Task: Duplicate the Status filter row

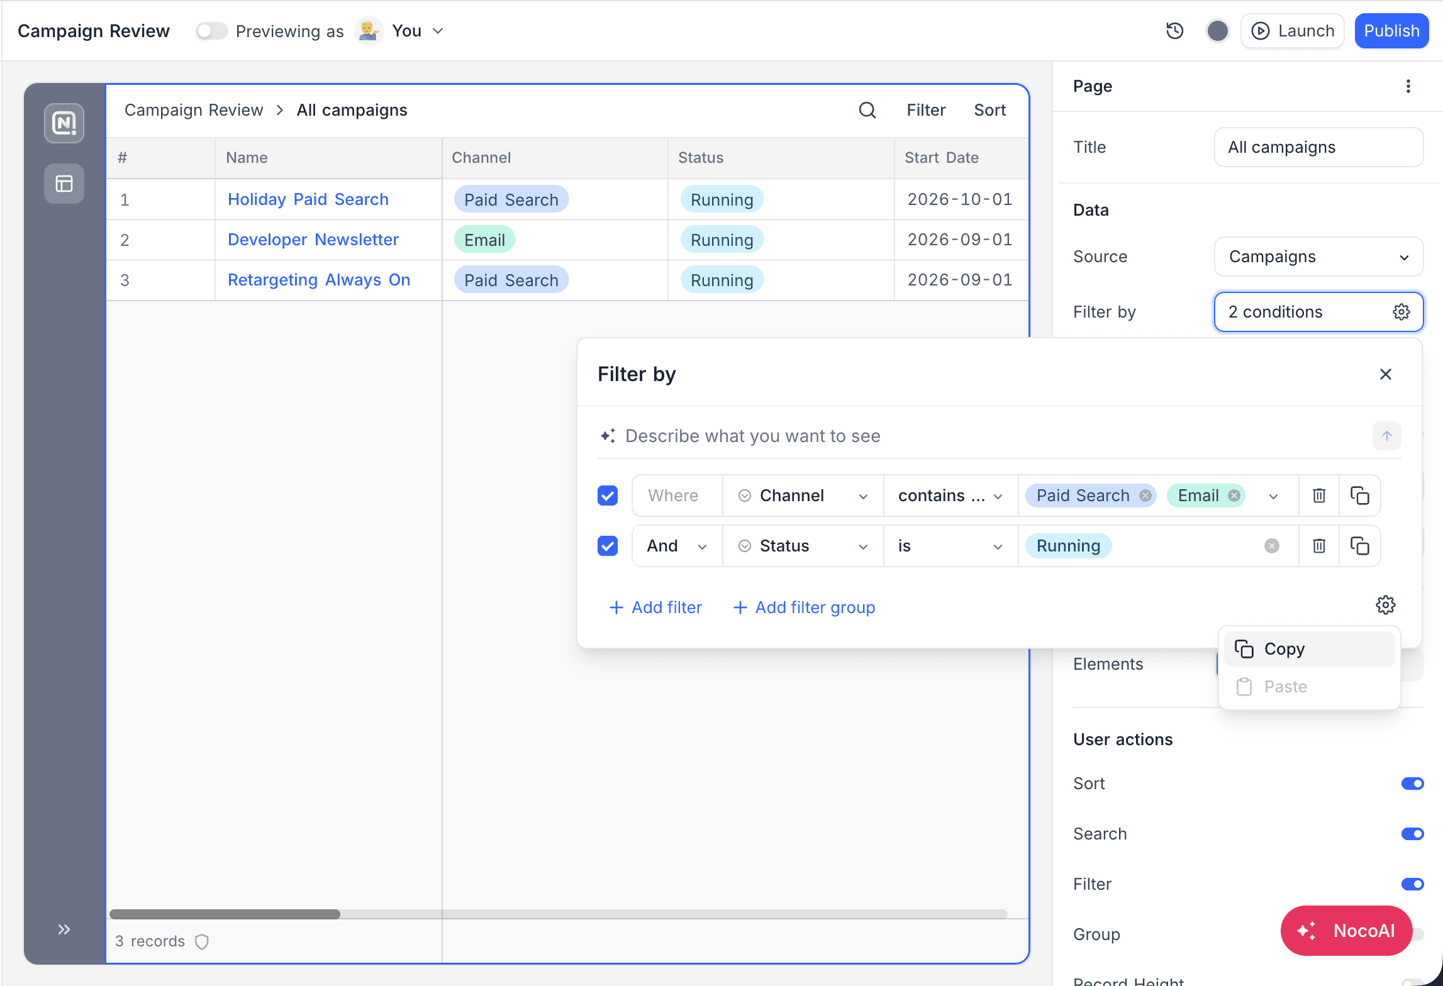Action: (x=1359, y=546)
